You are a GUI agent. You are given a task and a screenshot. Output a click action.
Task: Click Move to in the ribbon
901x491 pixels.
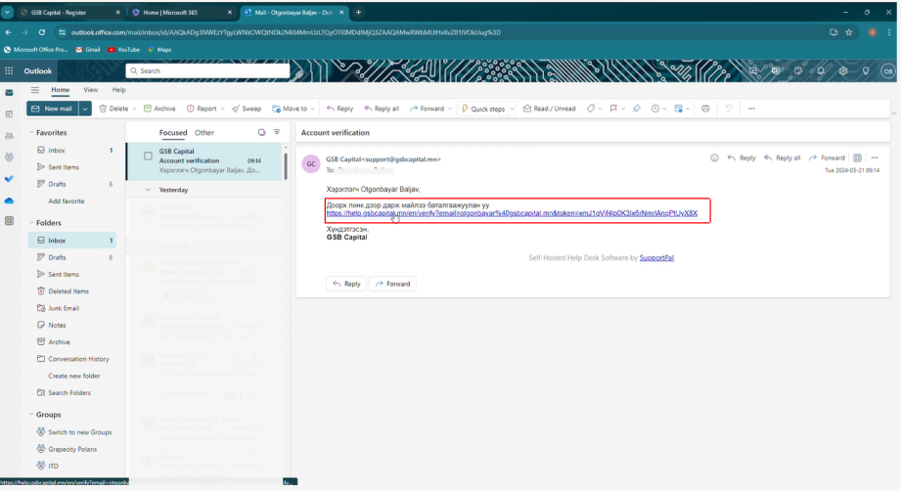click(x=291, y=109)
